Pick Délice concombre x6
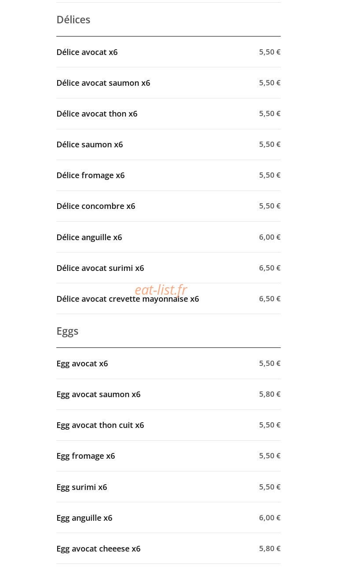This screenshot has height=570, width=337. pyautogui.click(x=168, y=206)
